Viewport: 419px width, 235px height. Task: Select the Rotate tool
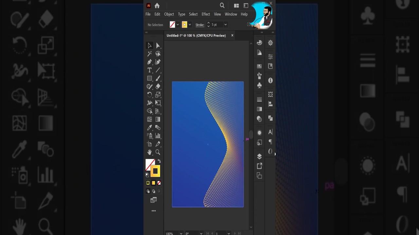click(149, 95)
